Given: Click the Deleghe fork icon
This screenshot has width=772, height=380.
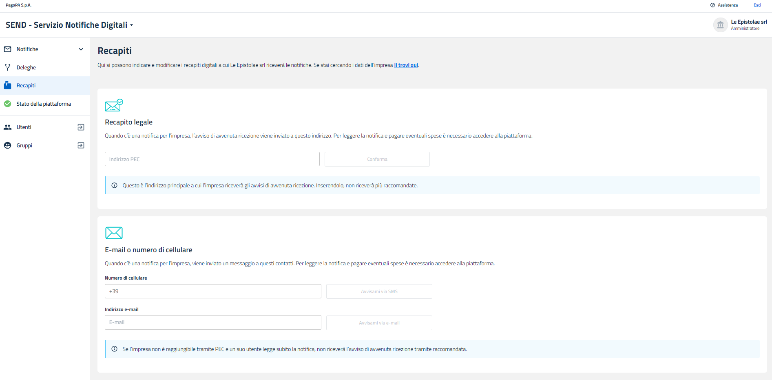Looking at the screenshot, I should [7, 67].
